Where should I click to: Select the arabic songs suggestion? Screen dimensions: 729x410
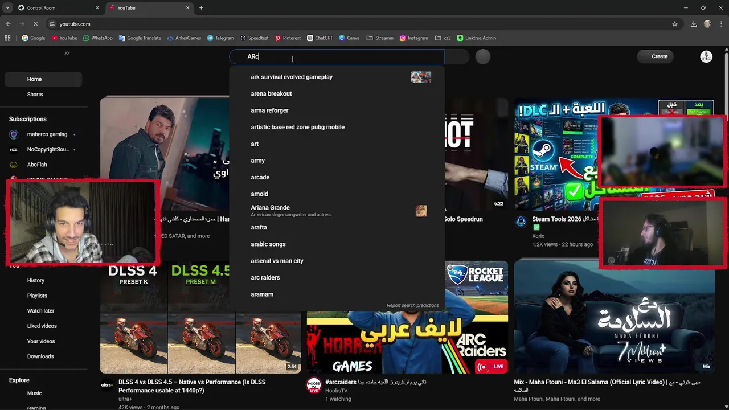(337, 244)
